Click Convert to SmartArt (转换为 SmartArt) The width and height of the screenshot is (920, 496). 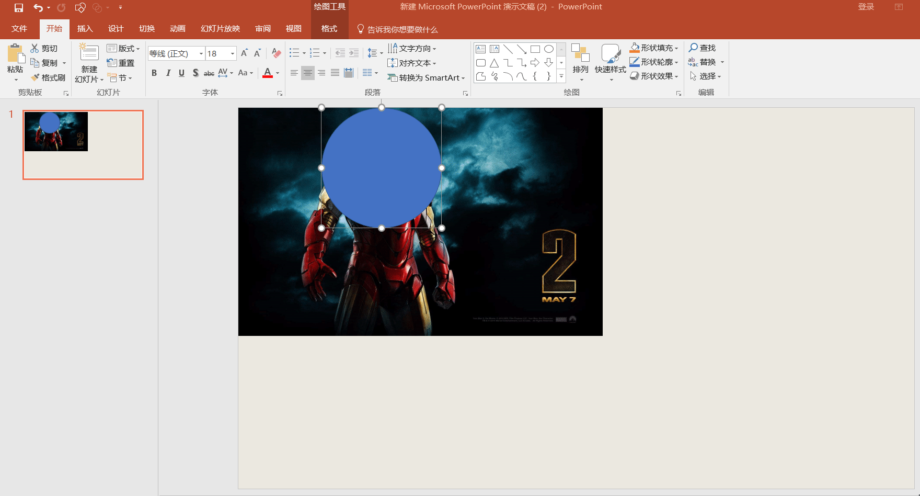coord(426,77)
